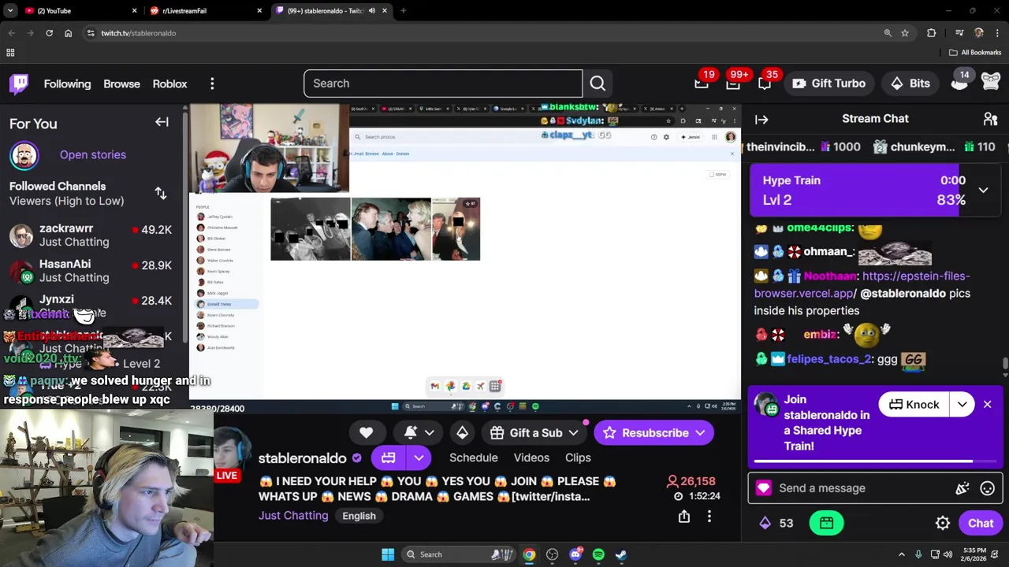Open zackrawrr channel in sidebar
Viewport: 1009px width, 567px height.
click(x=91, y=235)
